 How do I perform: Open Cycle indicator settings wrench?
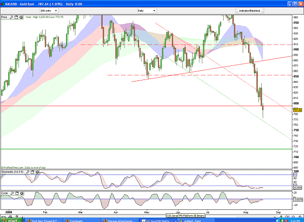(x=12, y=193)
